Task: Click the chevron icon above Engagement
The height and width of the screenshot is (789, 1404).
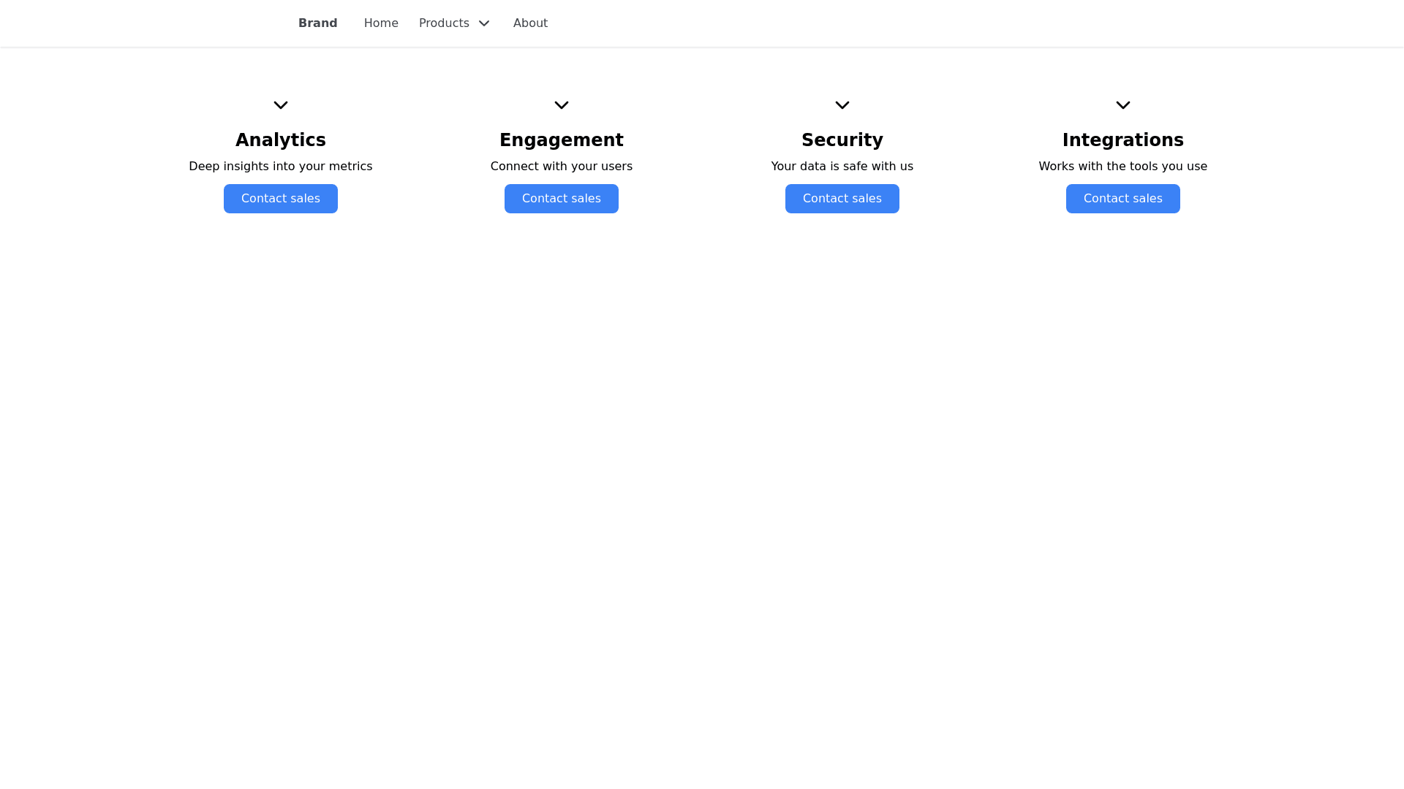Action: (x=562, y=105)
